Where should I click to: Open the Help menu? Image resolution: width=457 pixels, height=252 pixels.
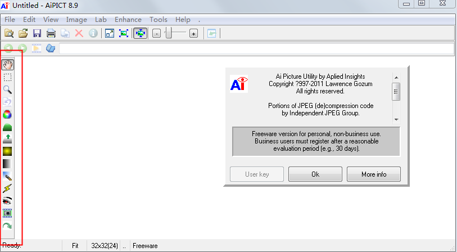[x=183, y=20]
